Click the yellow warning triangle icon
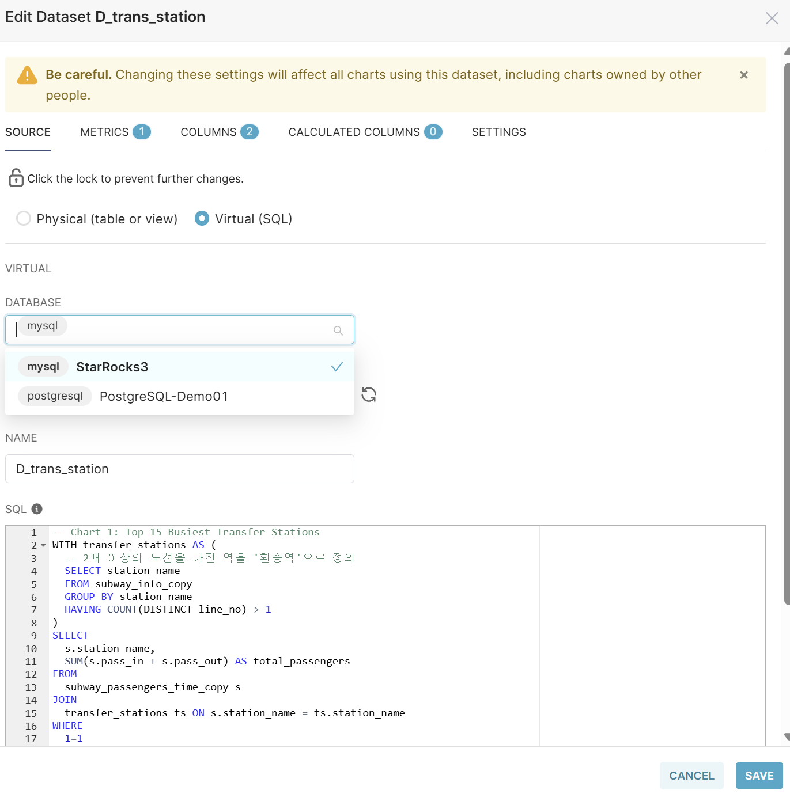Viewport: 790px width, 794px height. pos(27,75)
